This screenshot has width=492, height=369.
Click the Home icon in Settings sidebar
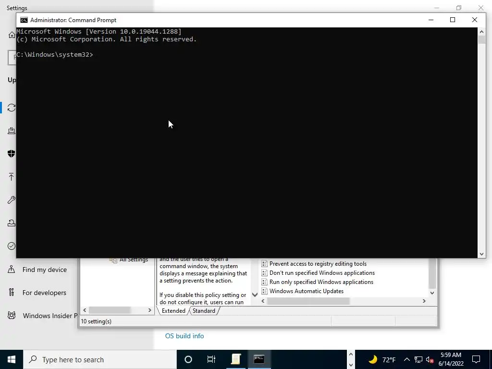pos(12,35)
